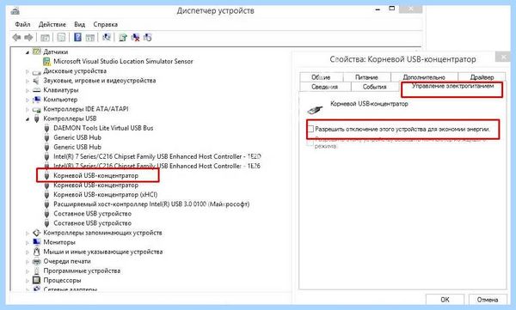516x310 pixels.
Task: Collapse the Датчики tree node
Action: point(28,52)
